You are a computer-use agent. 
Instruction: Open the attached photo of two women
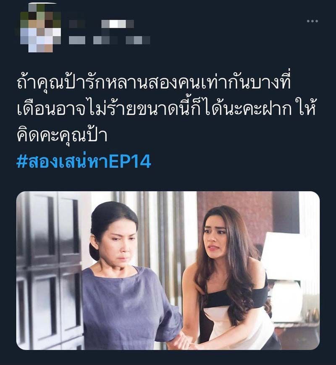pyautogui.click(x=168, y=270)
